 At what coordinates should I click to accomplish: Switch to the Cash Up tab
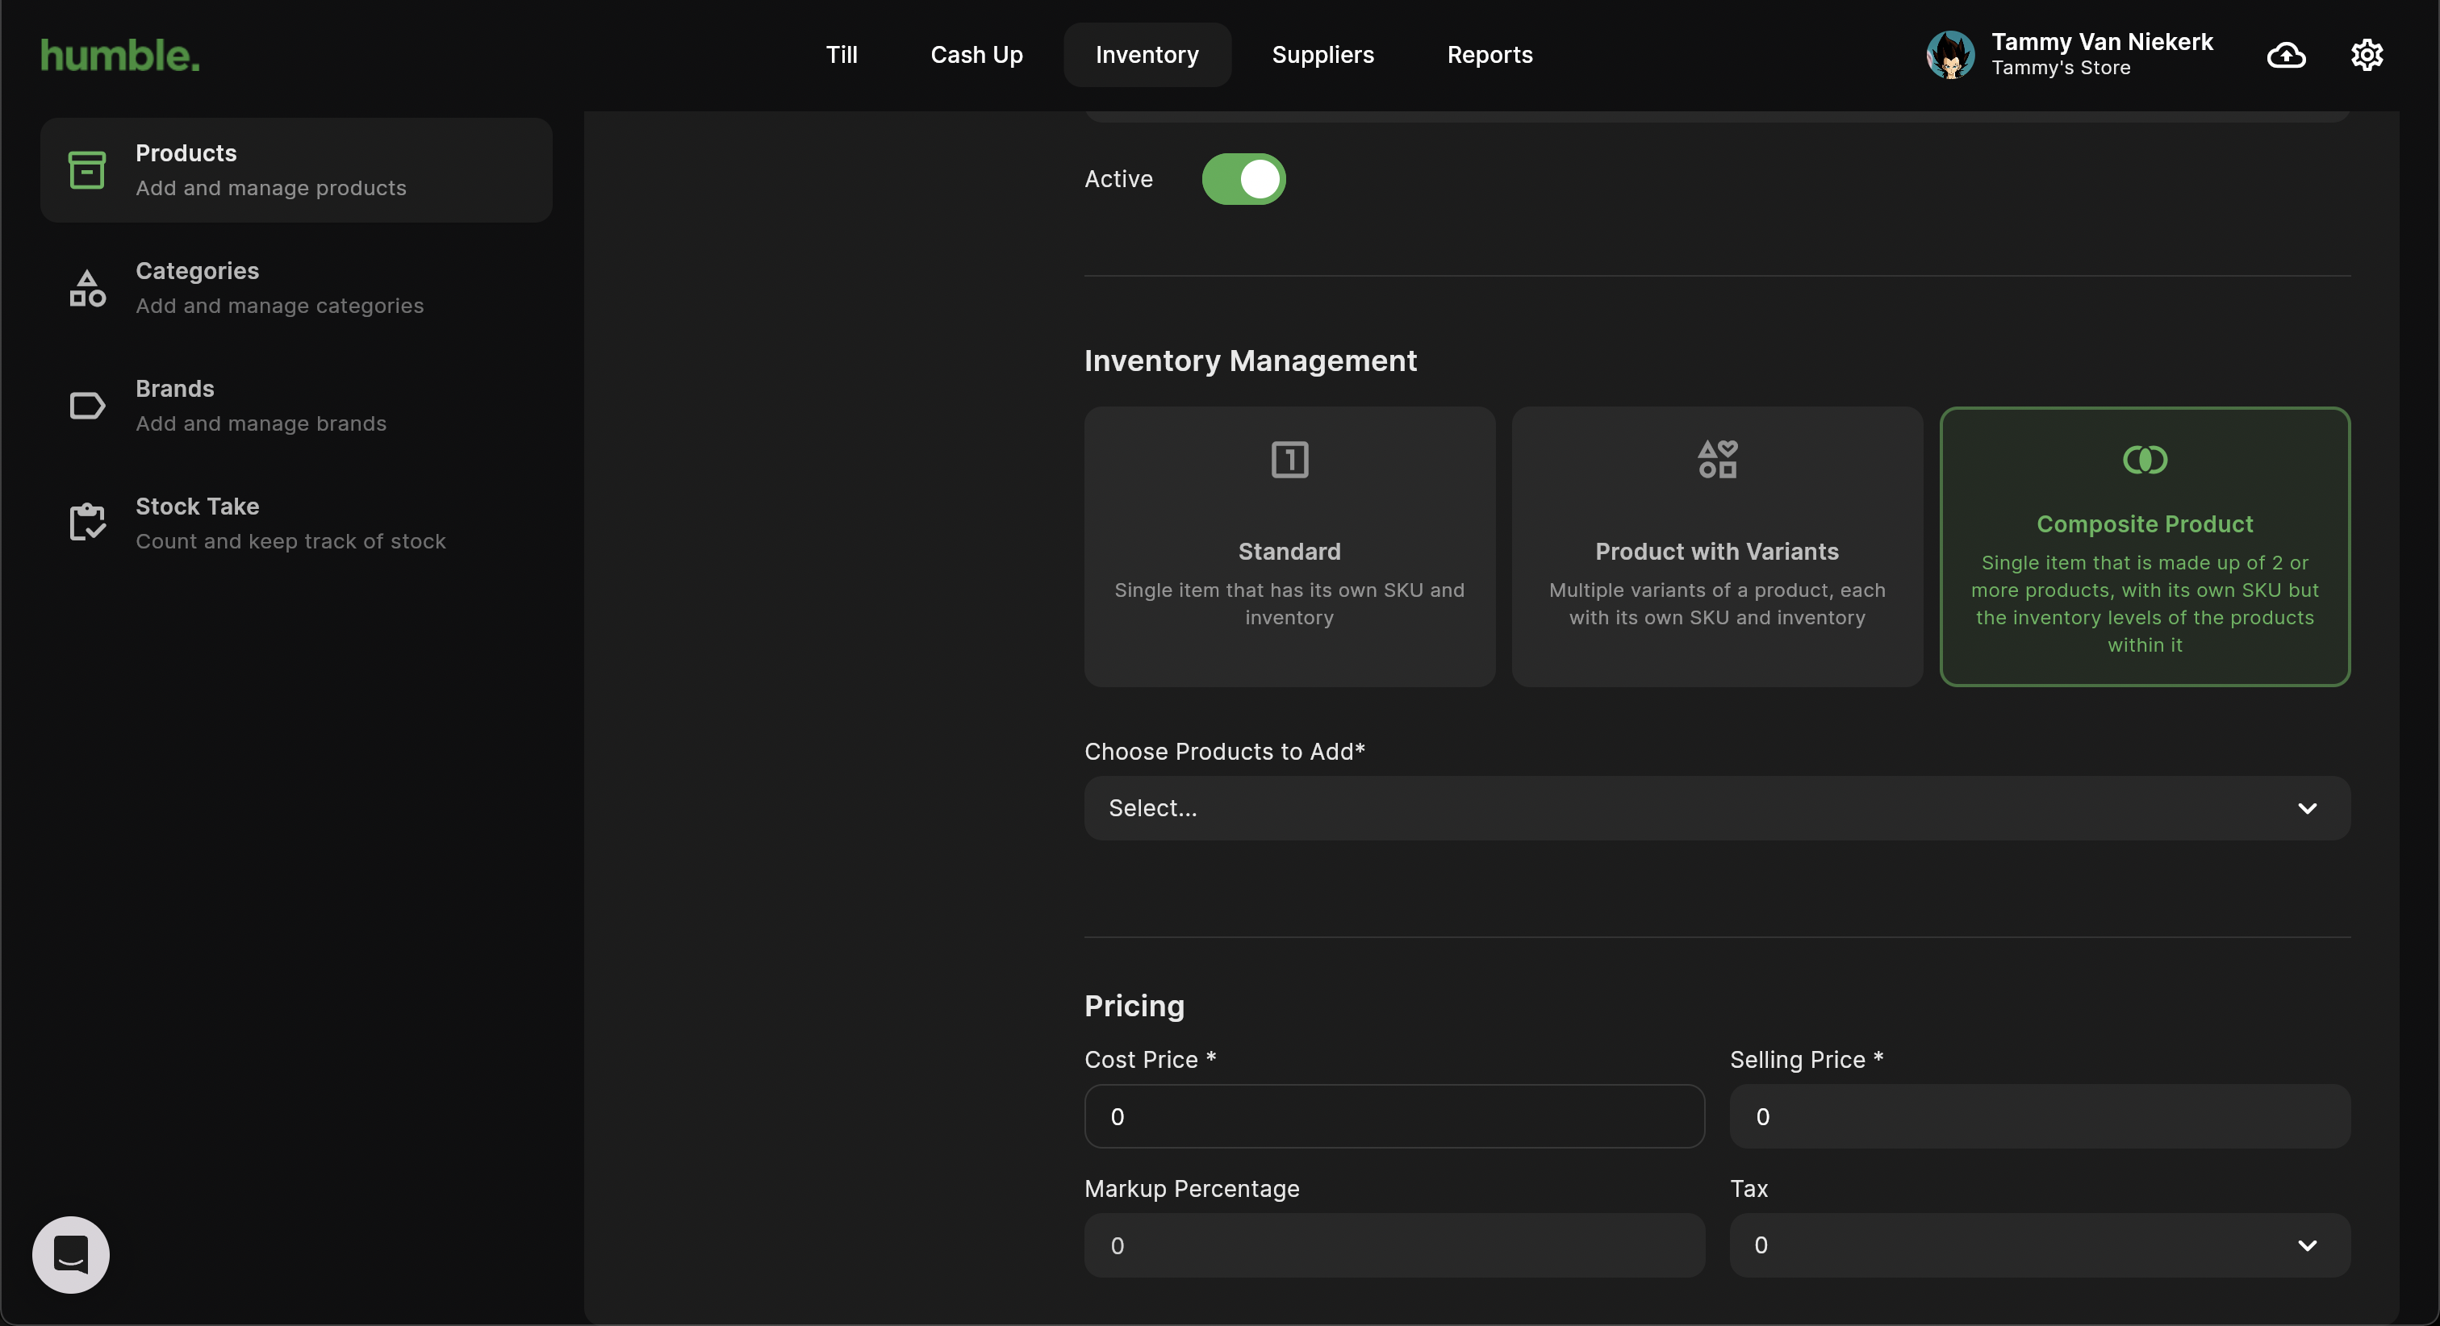[976, 55]
